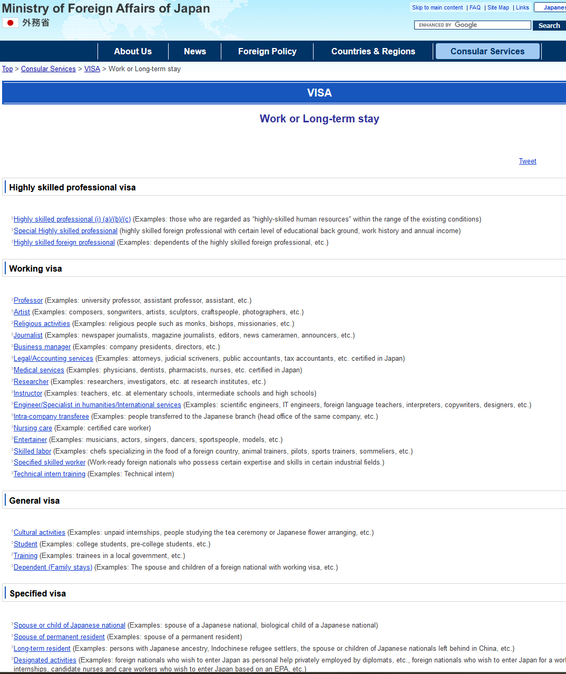This screenshot has height=674, width=566.
Task: Open the Intra-company transferee link
Action: pyautogui.click(x=51, y=417)
